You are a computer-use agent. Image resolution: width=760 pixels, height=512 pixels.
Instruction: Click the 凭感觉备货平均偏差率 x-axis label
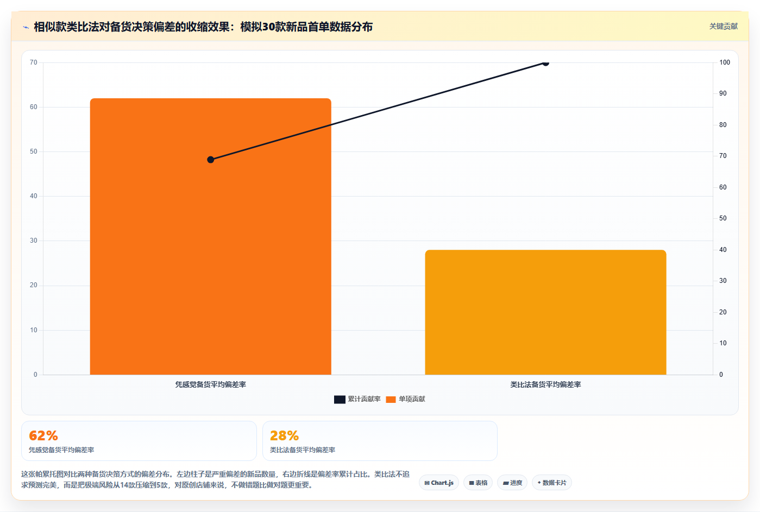click(210, 384)
